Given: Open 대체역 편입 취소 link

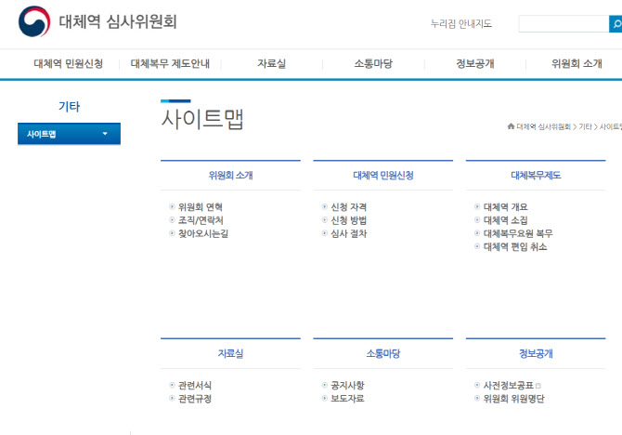Looking at the screenshot, I should point(515,246).
